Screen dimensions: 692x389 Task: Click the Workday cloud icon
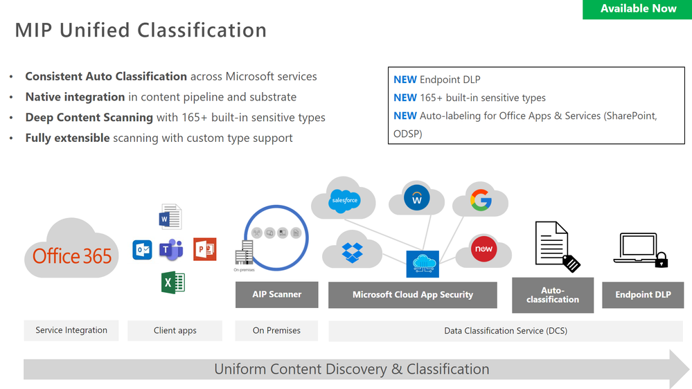pos(416,198)
